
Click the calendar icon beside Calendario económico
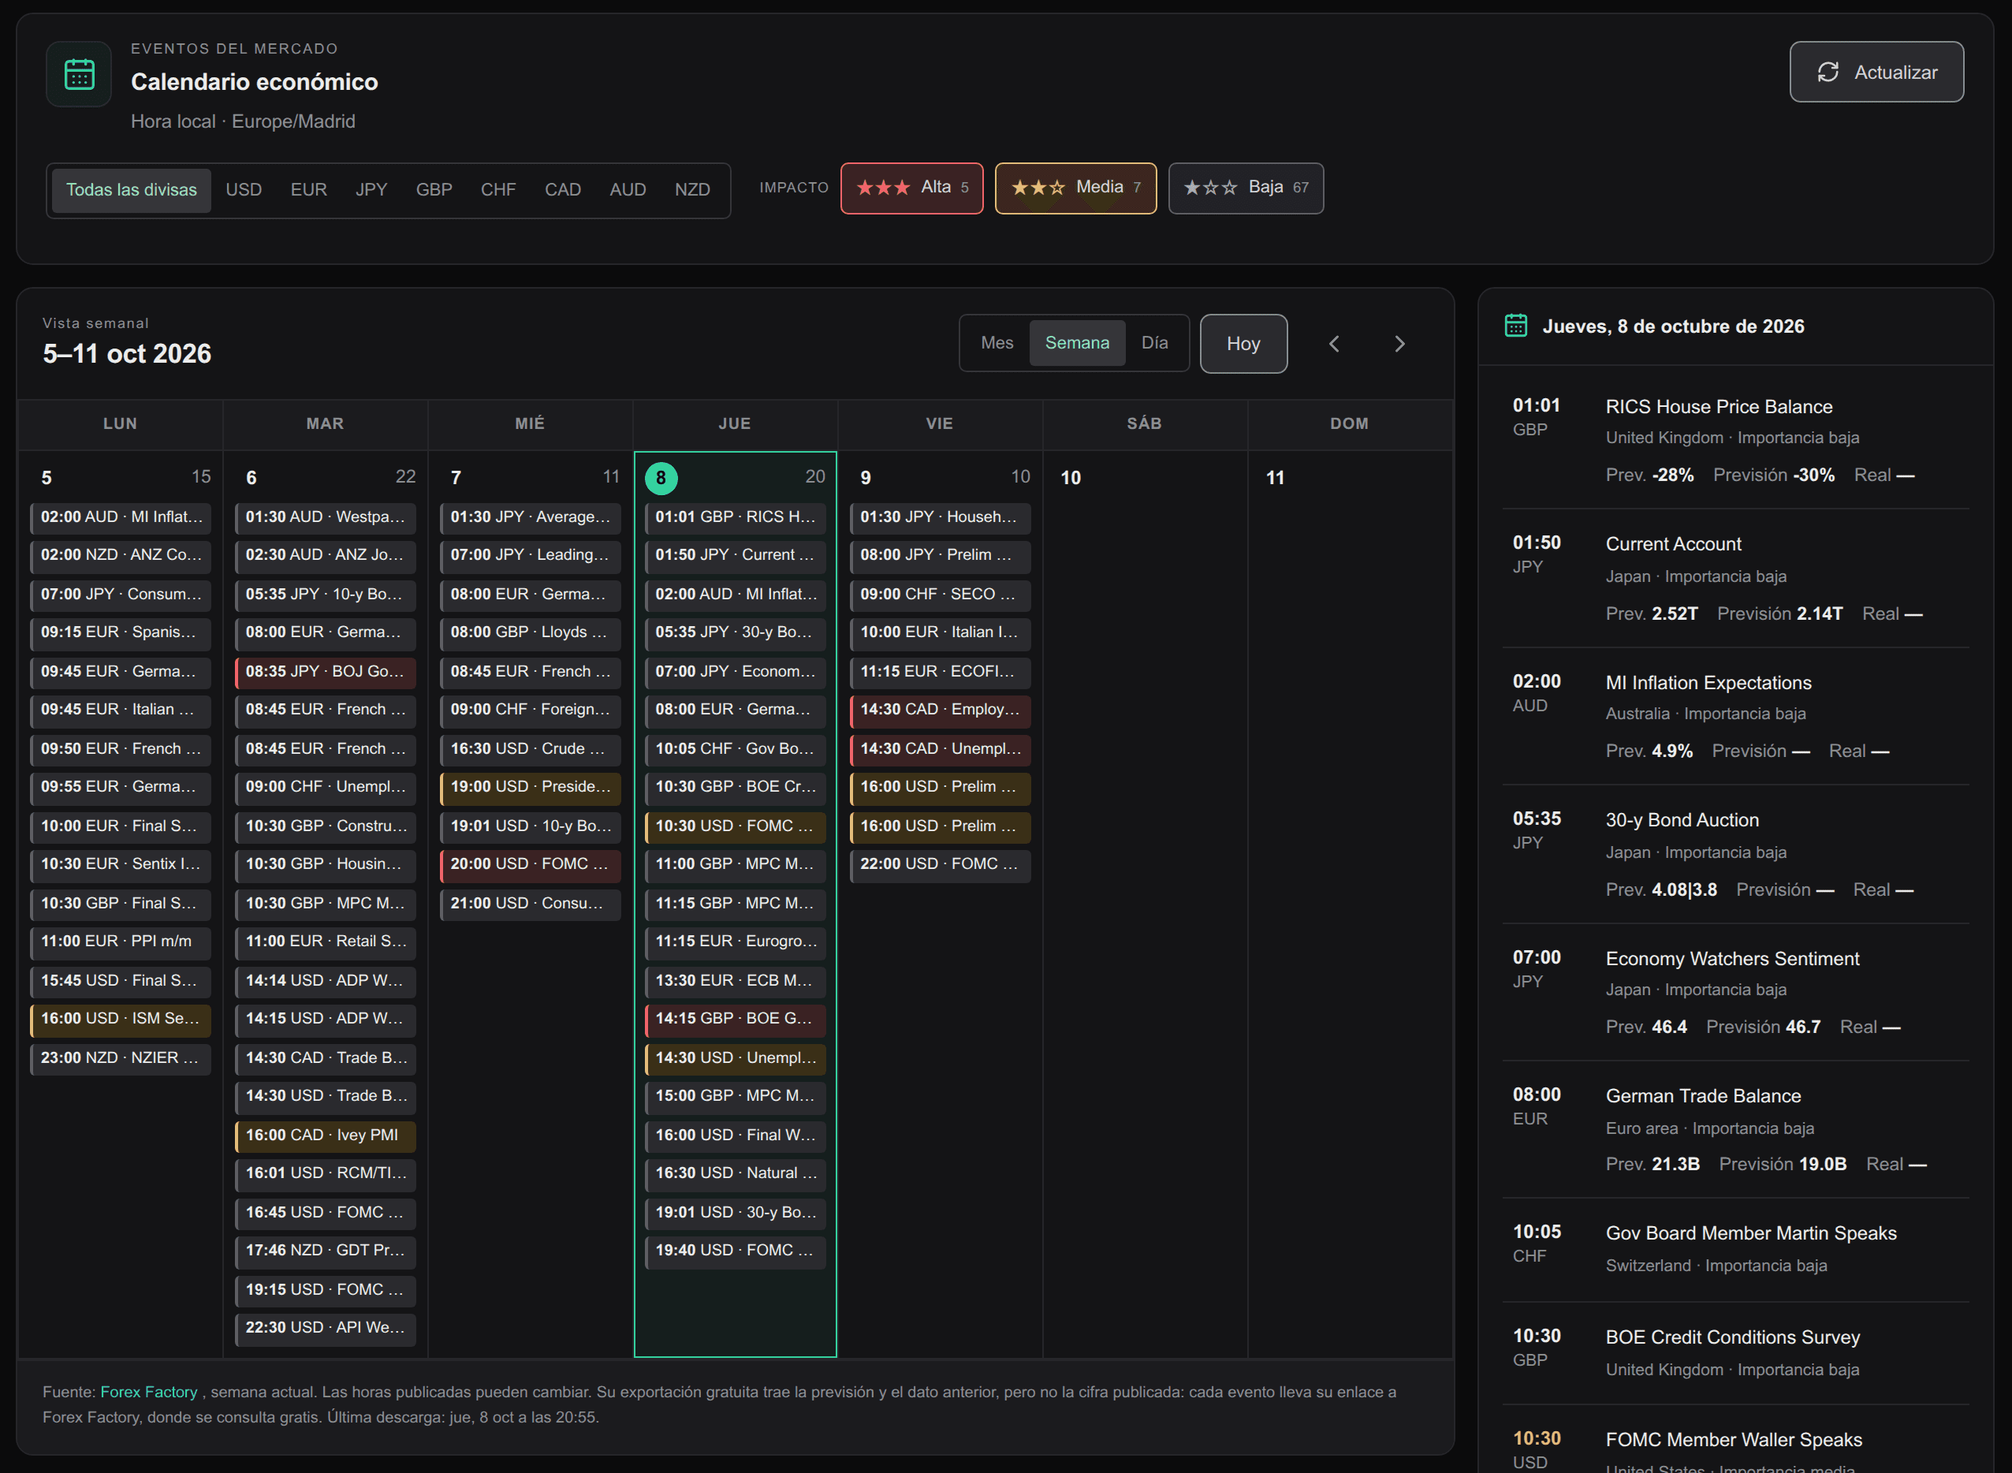point(80,74)
